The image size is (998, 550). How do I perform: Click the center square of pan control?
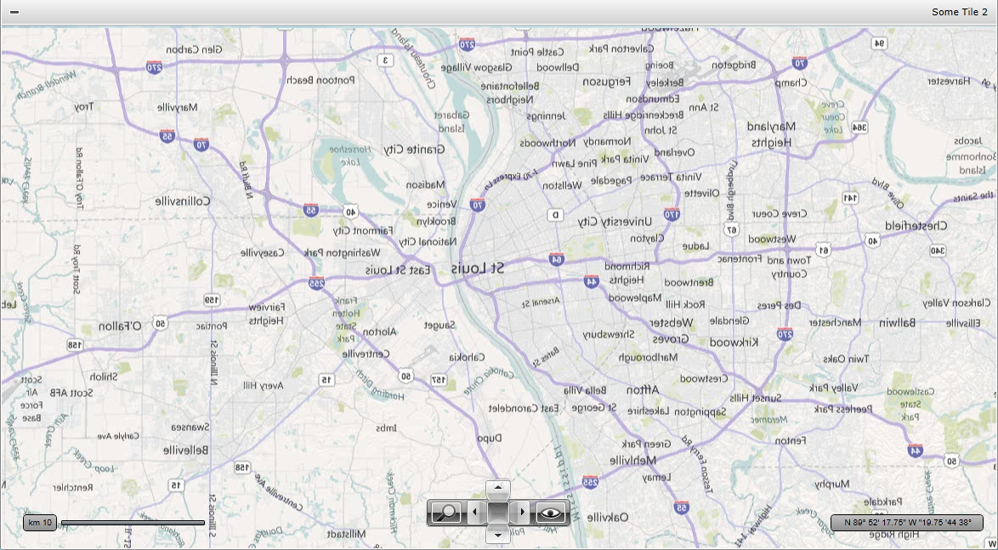498,511
